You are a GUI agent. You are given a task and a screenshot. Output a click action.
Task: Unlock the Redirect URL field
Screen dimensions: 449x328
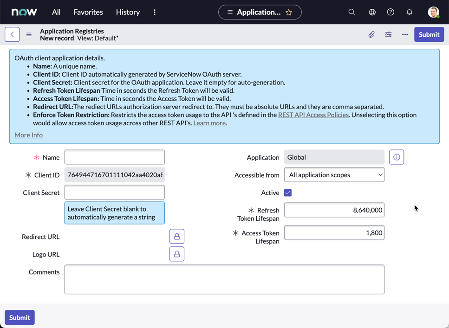176,237
